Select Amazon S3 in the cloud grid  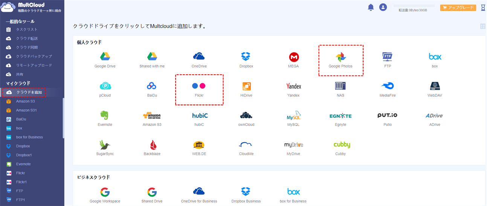(152, 119)
